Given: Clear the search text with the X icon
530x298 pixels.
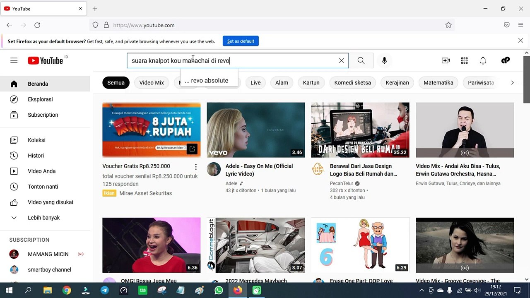Looking at the screenshot, I should (341, 60).
